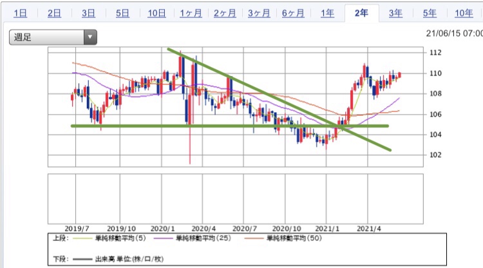Click the 112 price axis label
Viewport: 483px width, 268px height.
click(435, 53)
